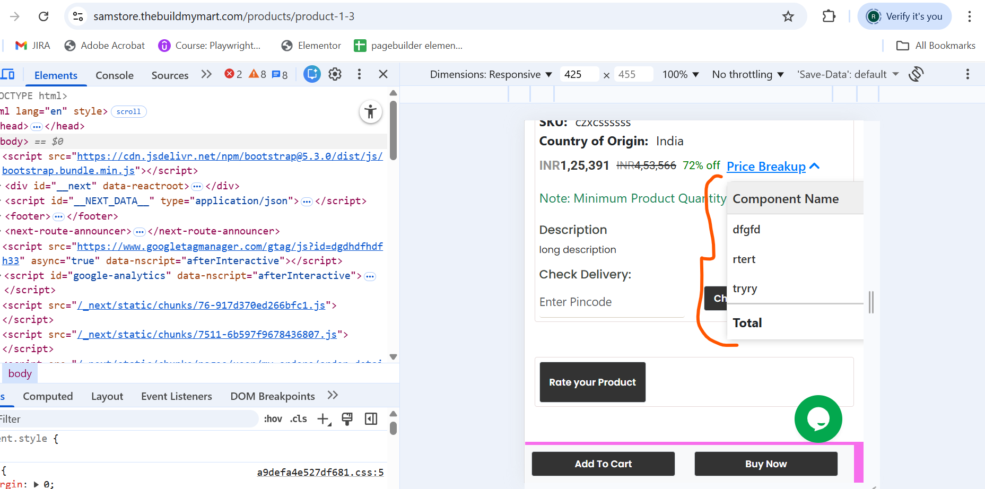Click the red errors count icon
The width and height of the screenshot is (985, 489).
click(233, 74)
